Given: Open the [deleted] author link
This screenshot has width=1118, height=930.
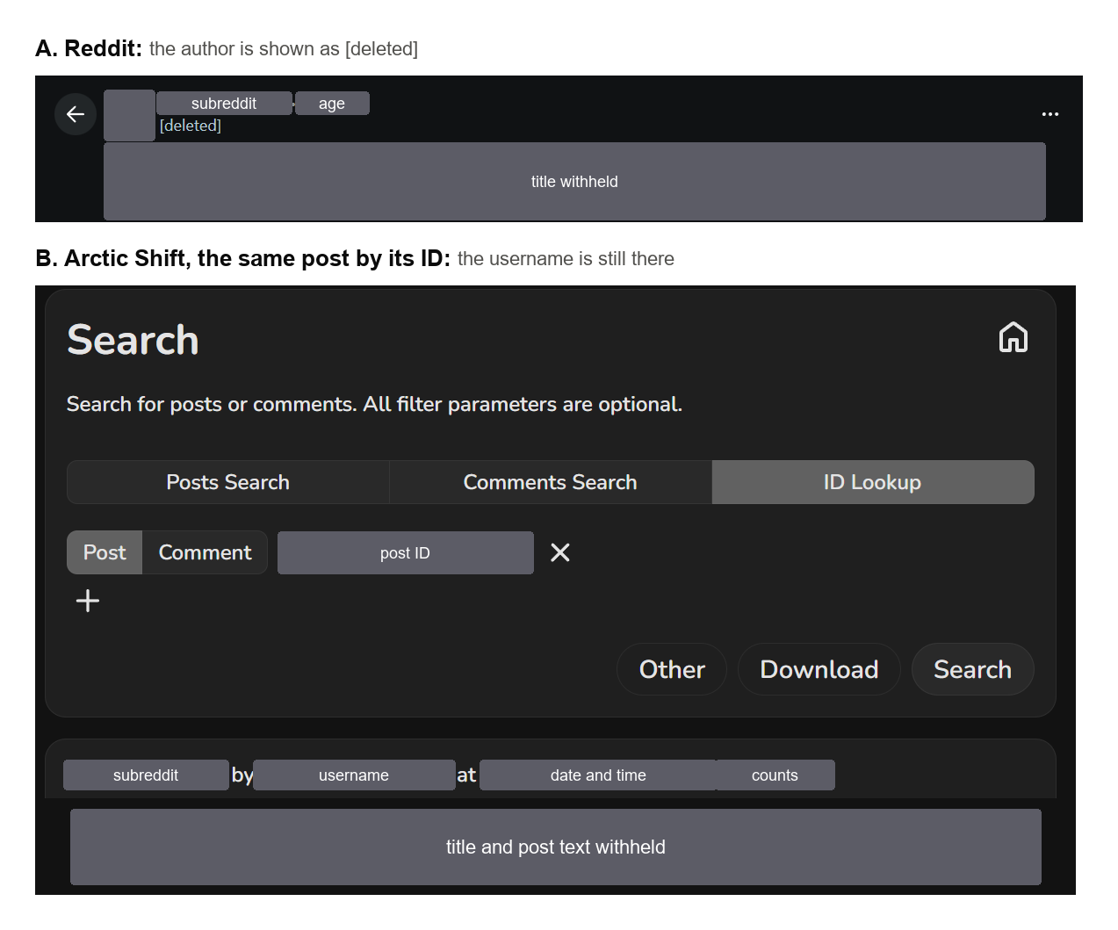Looking at the screenshot, I should pos(191,126).
